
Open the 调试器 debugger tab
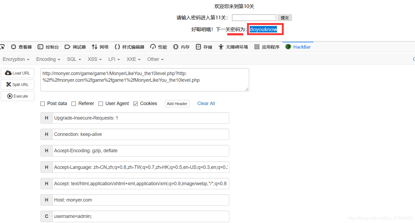(75, 47)
